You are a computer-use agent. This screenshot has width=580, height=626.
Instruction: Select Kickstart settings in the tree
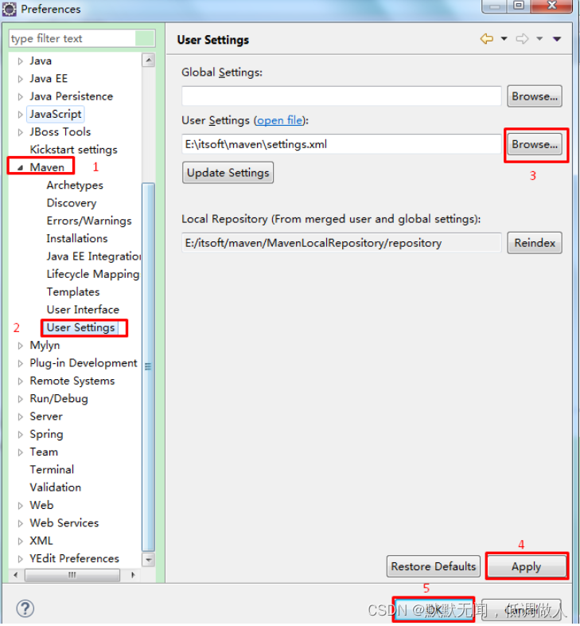pos(73,150)
